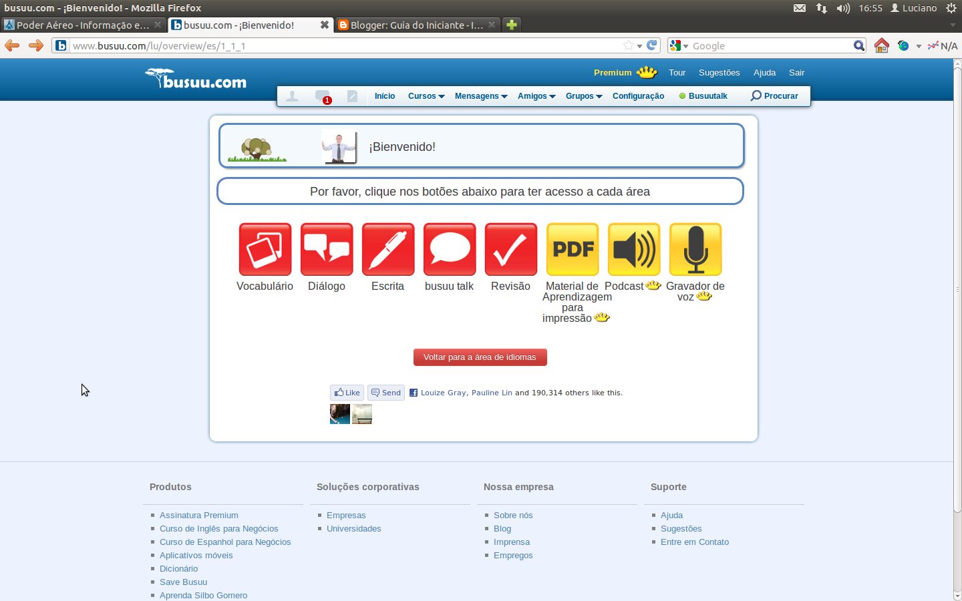Open Assinatura Premium footer link
962x601 pixels.
(199, 516)
